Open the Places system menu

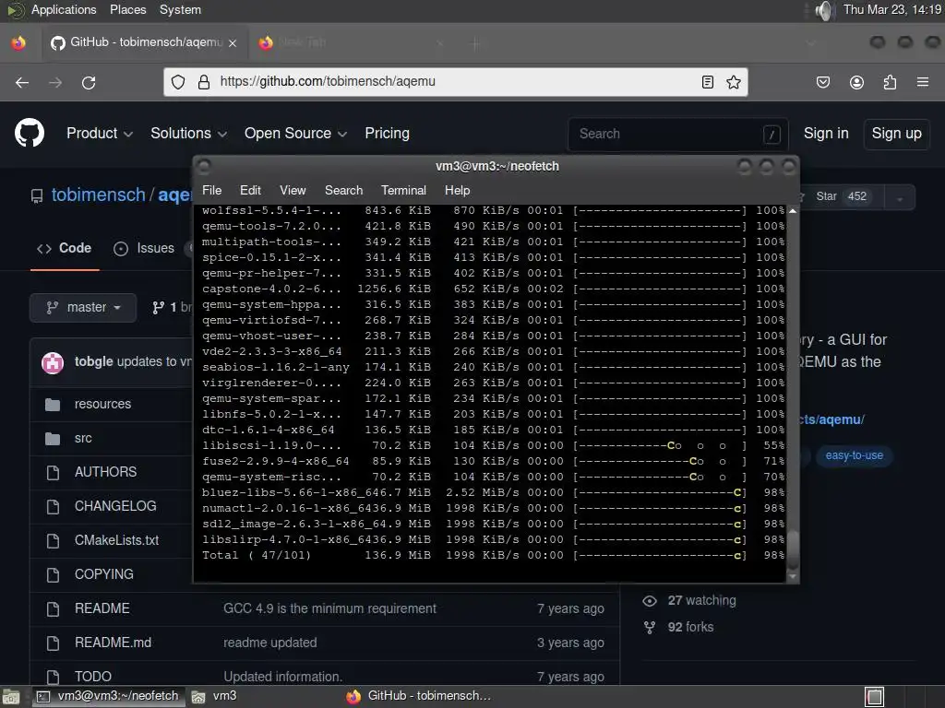(x=127, y=9)
